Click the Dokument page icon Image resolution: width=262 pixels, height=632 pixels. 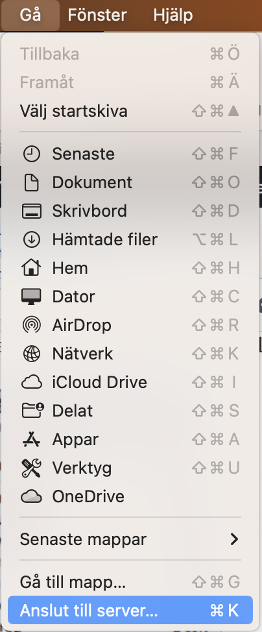coord(31,182)
